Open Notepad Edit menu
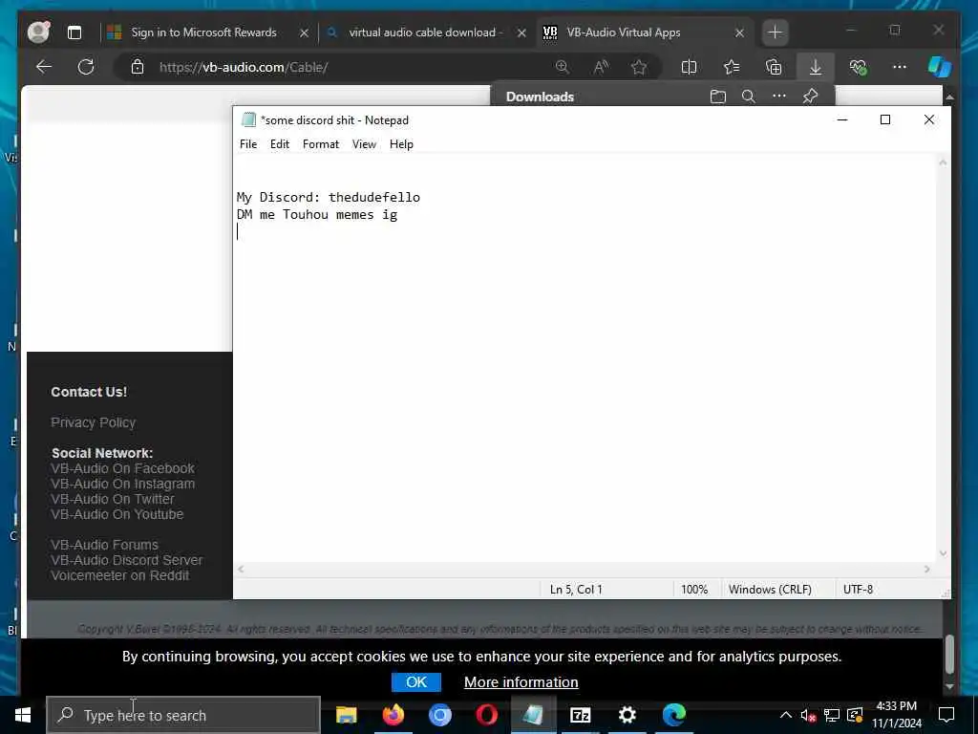 [x=280, y=144]
